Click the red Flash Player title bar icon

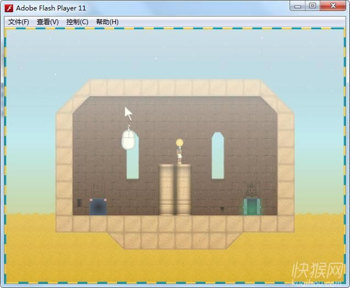point(9,8)
